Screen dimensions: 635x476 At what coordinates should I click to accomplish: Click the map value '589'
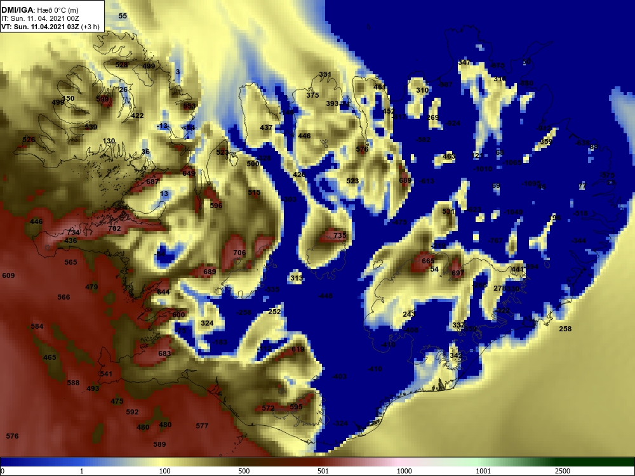coord(159,444)
